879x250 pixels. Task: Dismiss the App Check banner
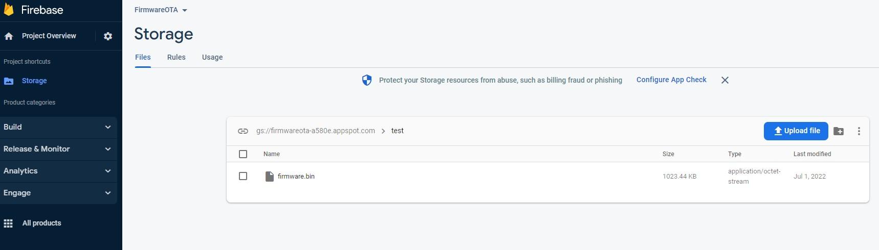tap(725, 80)
